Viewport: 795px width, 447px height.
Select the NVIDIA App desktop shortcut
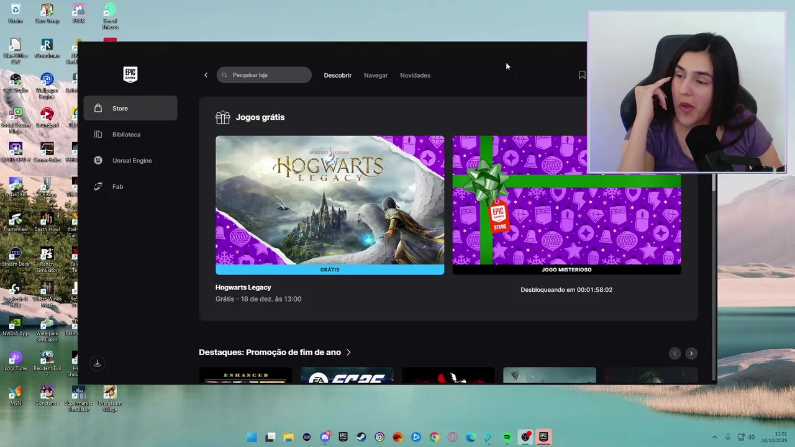point(16,327)
